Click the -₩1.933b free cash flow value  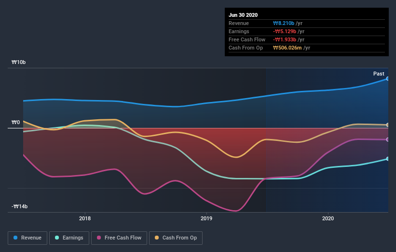pyautogui.click(x=285, y=39)
